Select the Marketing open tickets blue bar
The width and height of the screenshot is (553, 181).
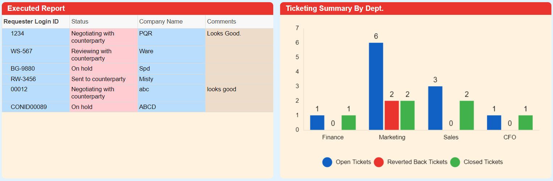tap(376, 86)
